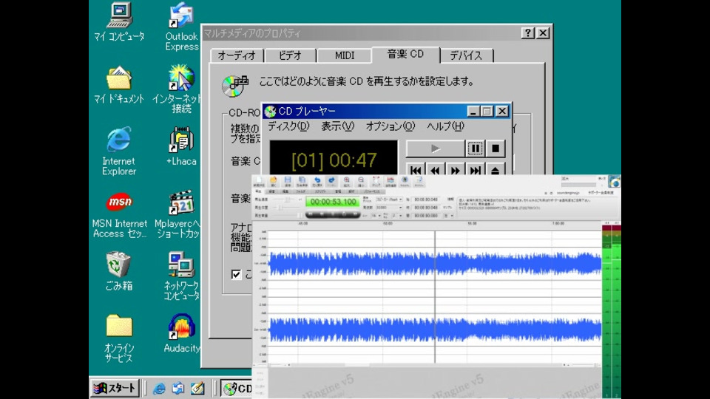Click the zoom in icon in SoundEngine
Viewport: 710px width, 399px height.
coord(346,182)
